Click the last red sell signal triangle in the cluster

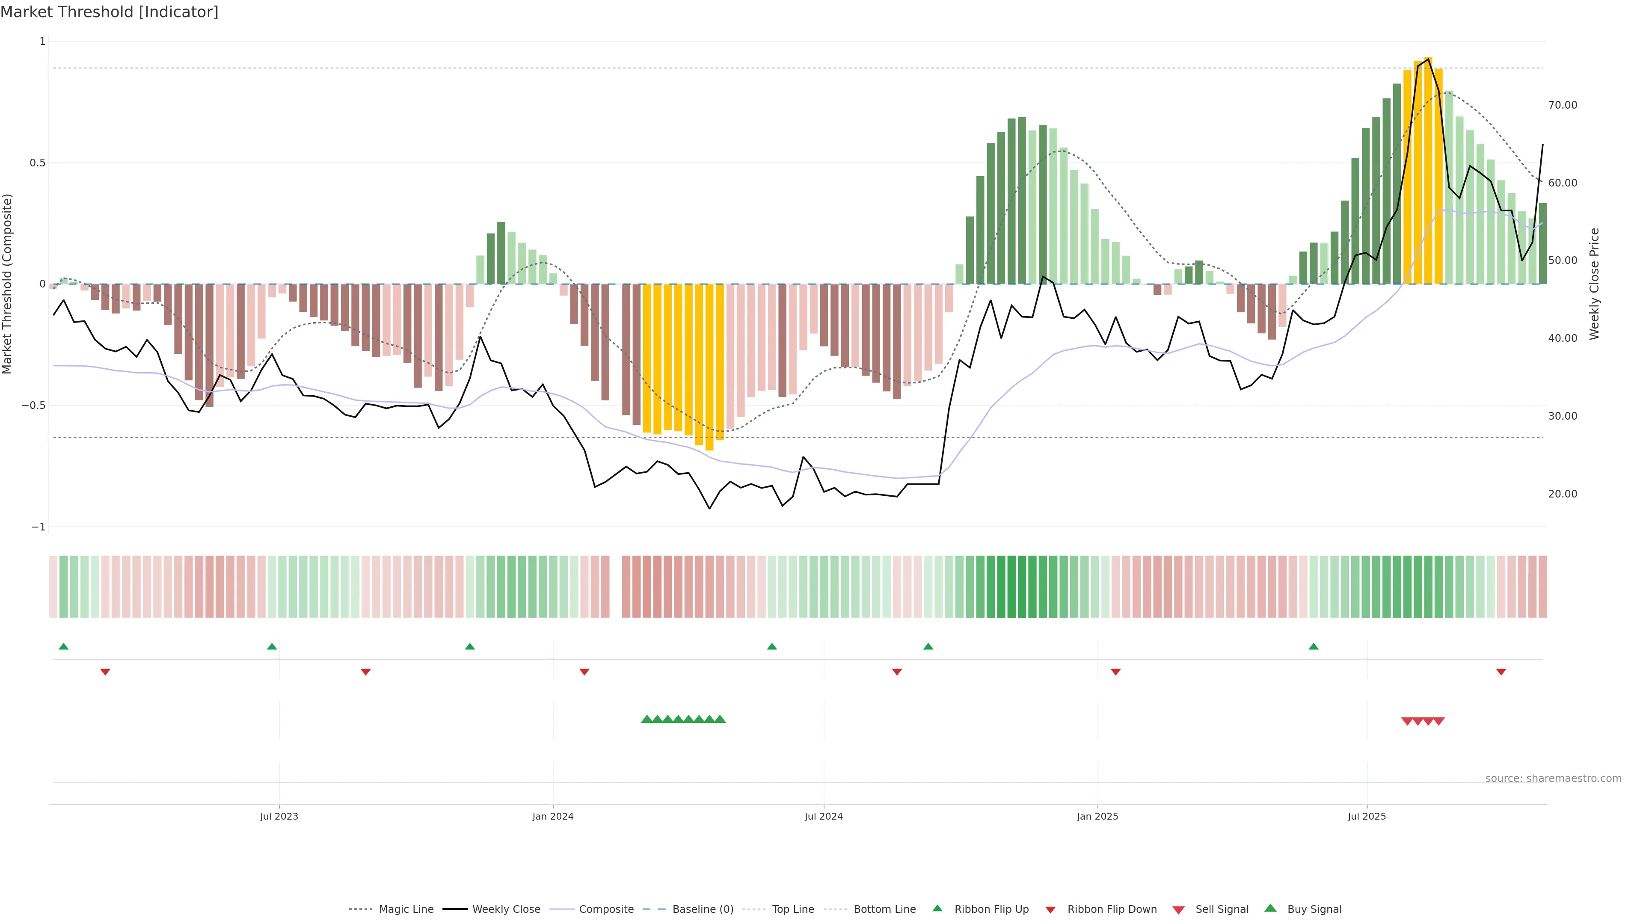[x=1439, y=721]
